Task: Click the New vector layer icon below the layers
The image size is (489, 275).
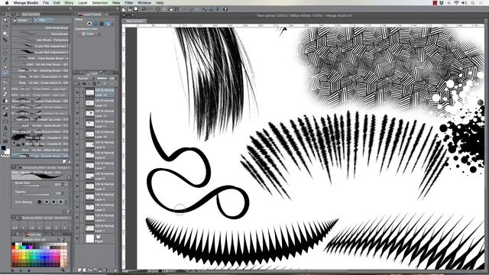Action: click(85, 270)
